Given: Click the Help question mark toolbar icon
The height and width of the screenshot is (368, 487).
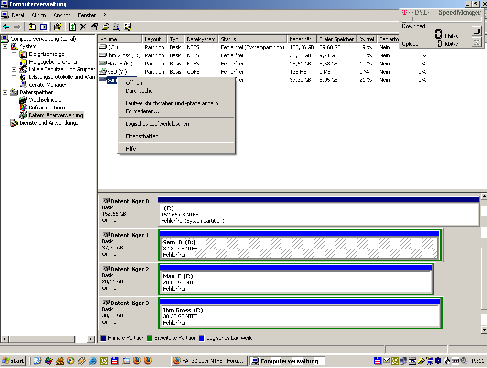Looking at the screenshot, I should click(57, 27).
